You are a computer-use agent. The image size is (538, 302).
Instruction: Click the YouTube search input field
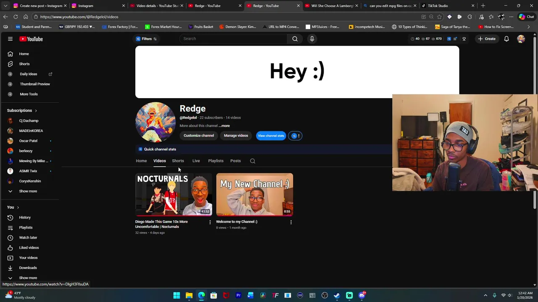pyautogui.click(x=234, y=39)
